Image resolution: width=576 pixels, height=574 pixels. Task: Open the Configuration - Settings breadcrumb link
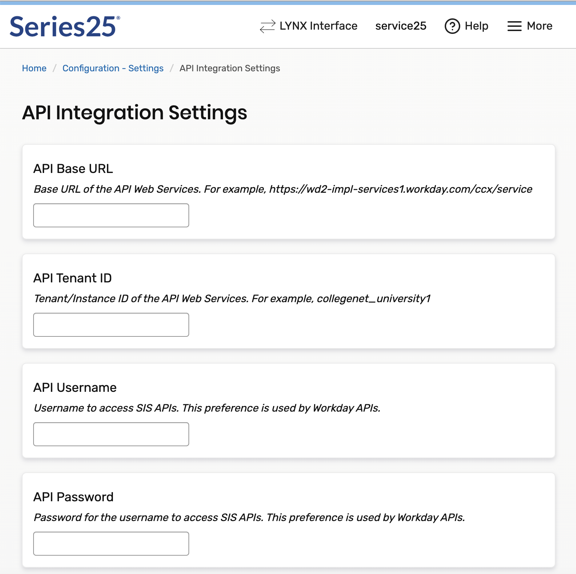coord(113,68)
